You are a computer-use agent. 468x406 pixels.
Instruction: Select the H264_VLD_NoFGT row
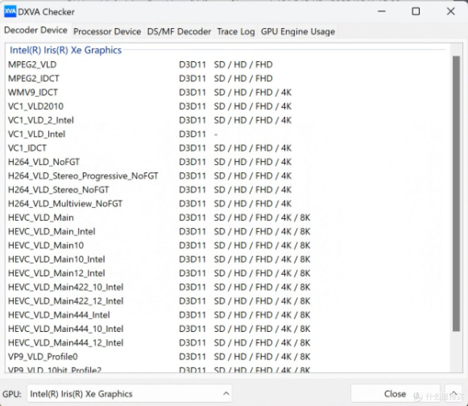click(227, 162)
